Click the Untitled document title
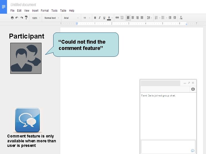 23,5
